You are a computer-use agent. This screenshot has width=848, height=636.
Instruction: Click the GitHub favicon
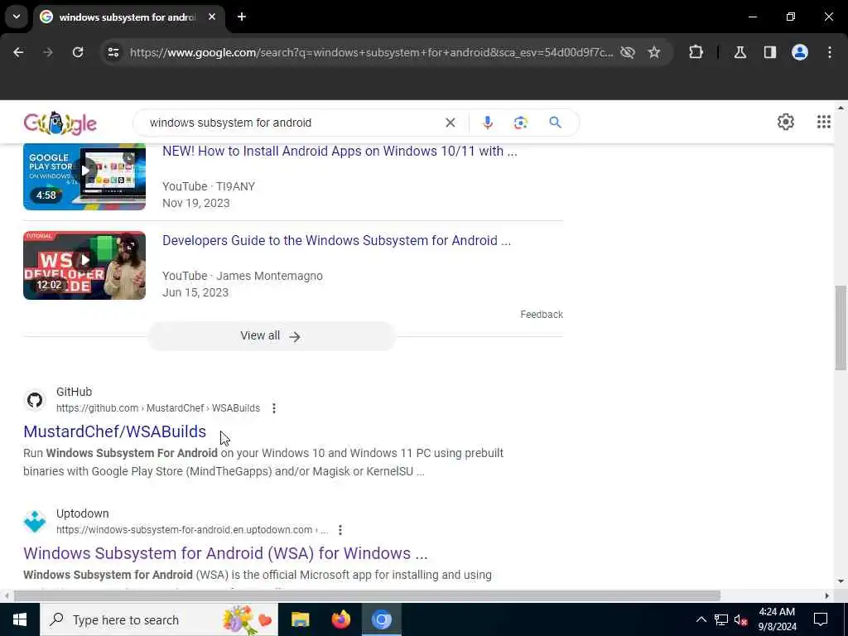coord(35,400)
